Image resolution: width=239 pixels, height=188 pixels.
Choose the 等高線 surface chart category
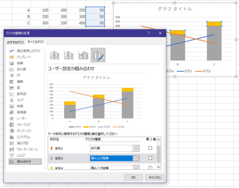18,112
